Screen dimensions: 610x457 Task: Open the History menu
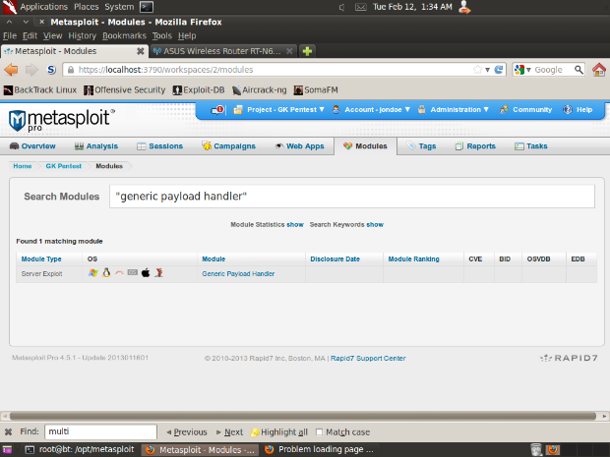click(82, 35)
